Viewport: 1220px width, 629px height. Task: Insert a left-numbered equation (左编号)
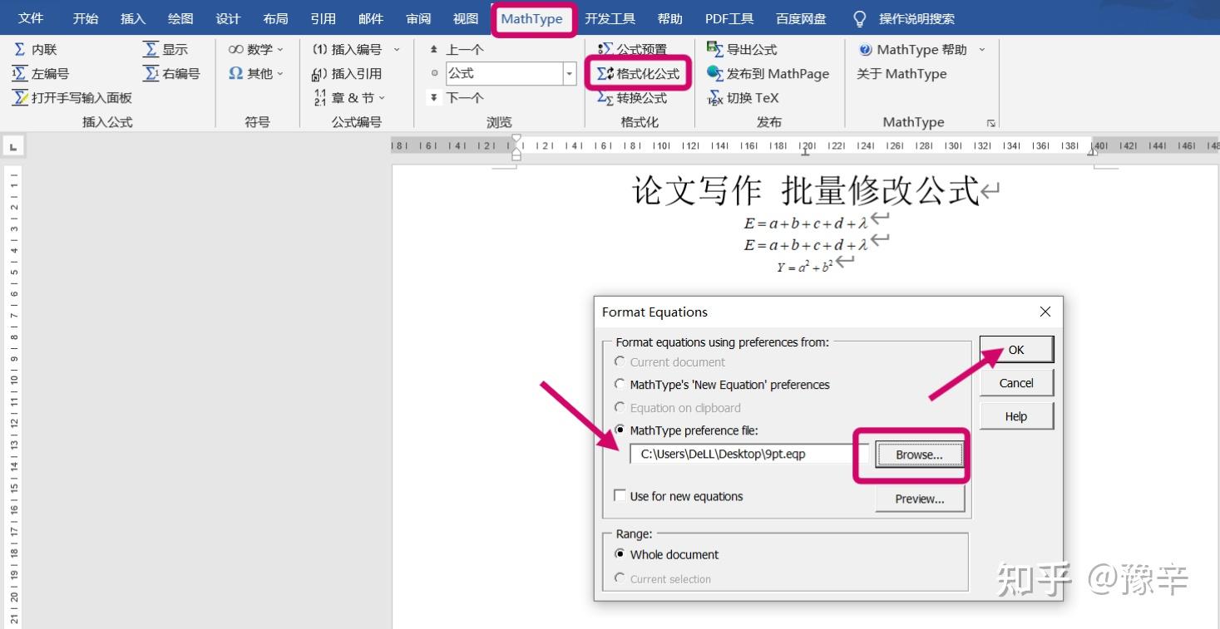coord(41,74)
